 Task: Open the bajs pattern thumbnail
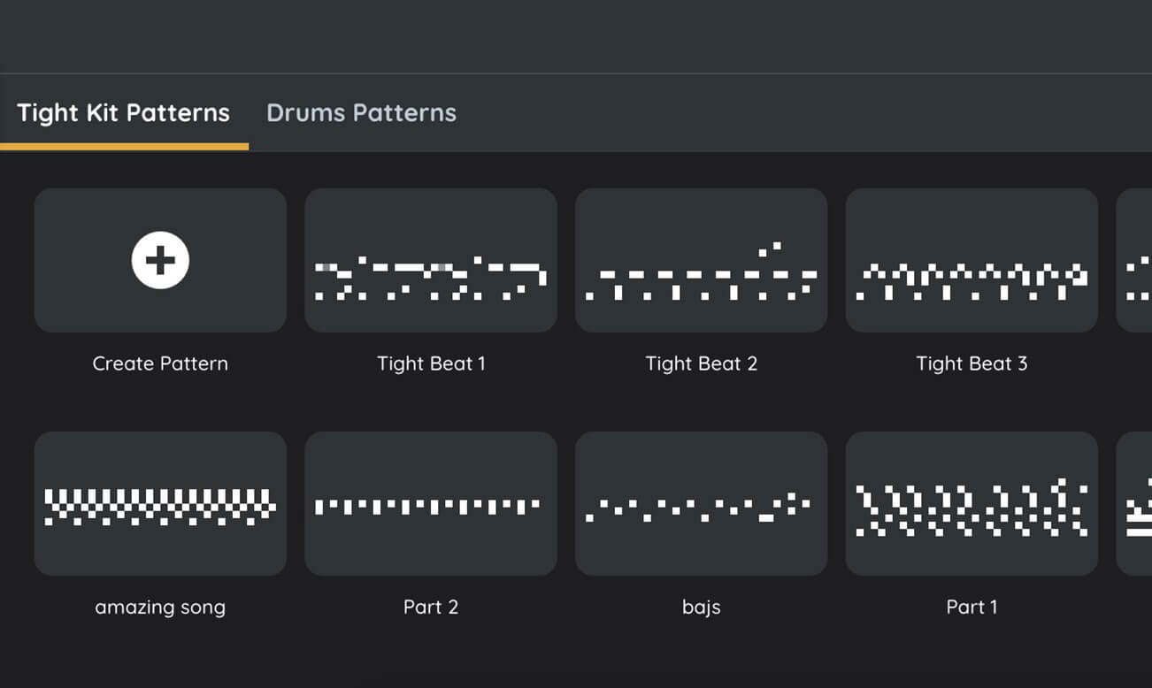pyautogui.click(x=702, y=504)
